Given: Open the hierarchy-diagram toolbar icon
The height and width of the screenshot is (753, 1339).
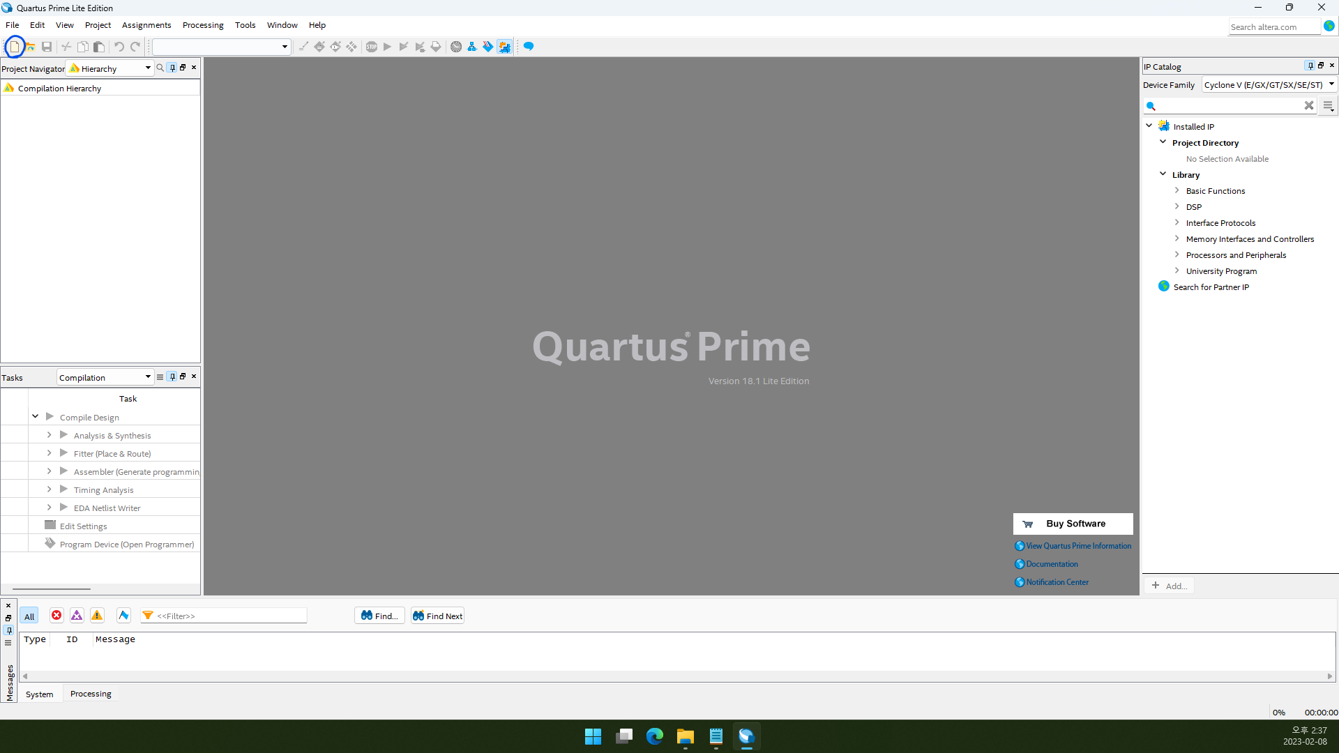Looking at the screenshot, I should pos(472,47).
